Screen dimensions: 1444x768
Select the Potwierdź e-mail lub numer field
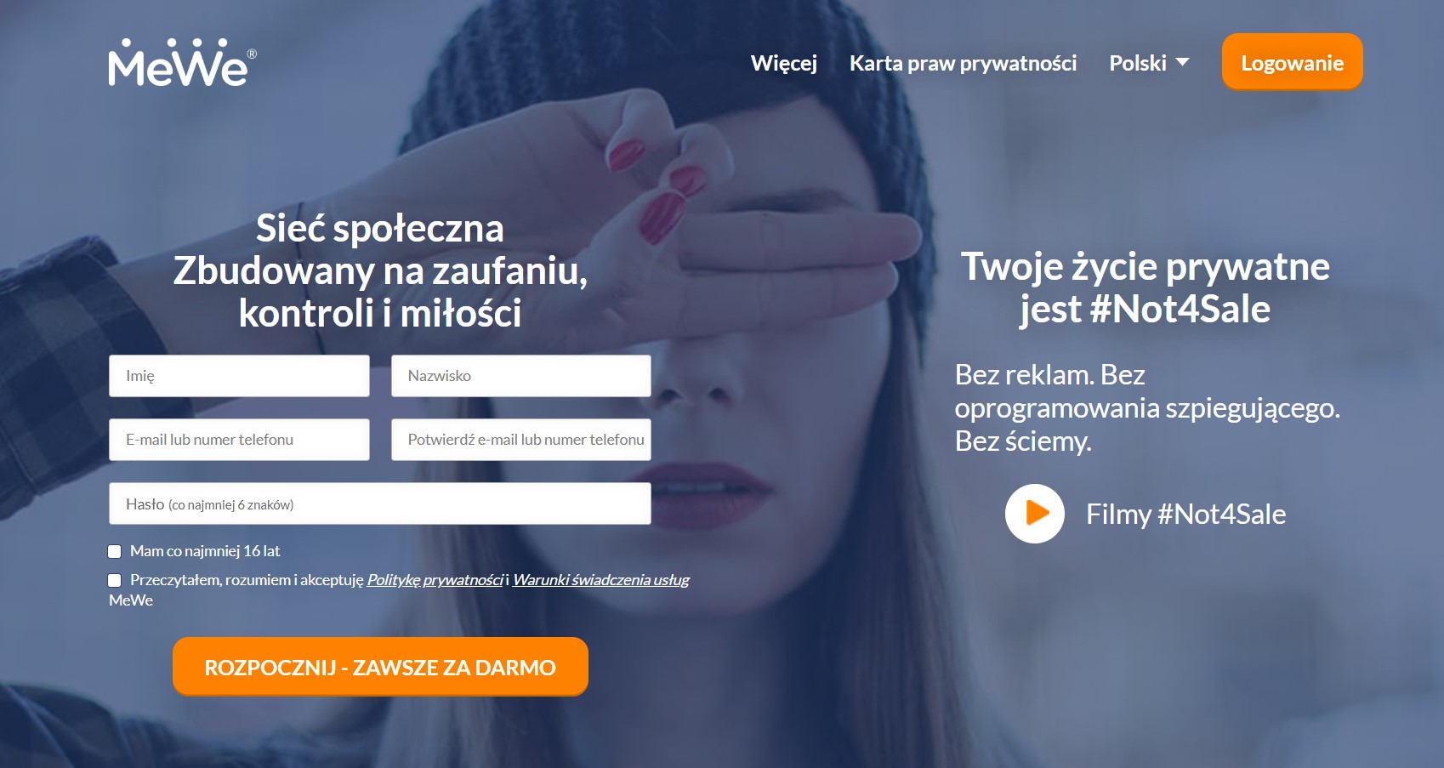(521, 440)
